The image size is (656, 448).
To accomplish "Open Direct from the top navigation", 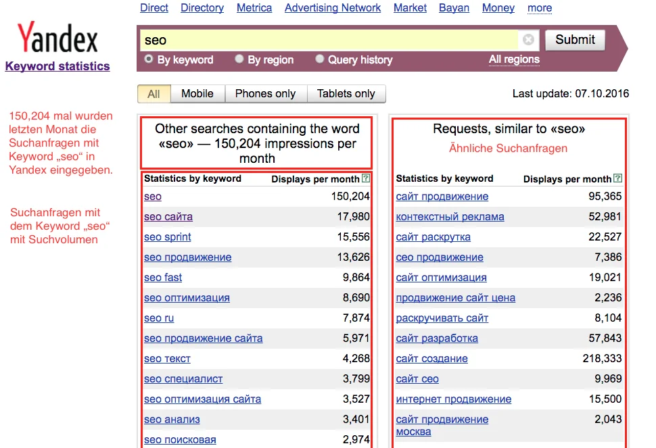I will pyautogui.click(x=154, y=8).
